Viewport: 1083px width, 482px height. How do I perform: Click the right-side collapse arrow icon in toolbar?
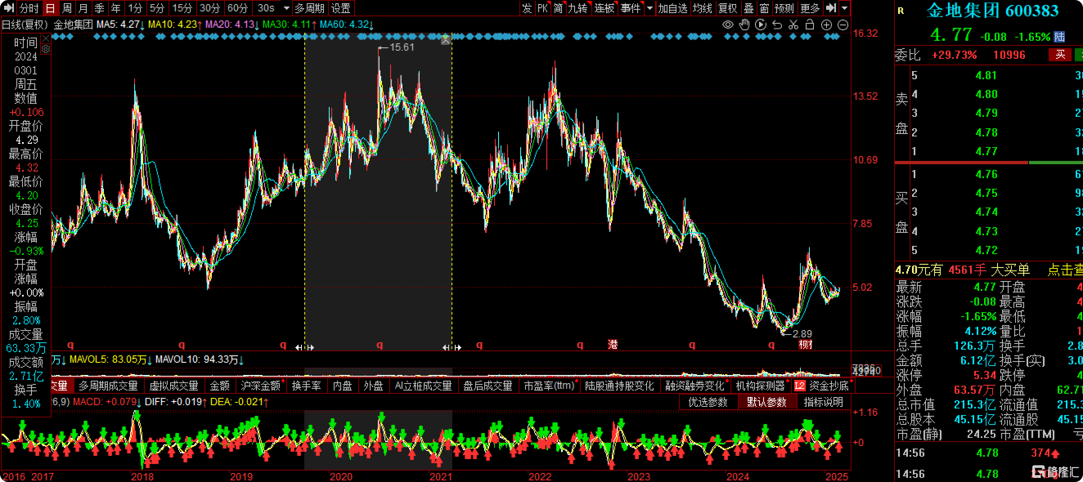pos(831,8)
